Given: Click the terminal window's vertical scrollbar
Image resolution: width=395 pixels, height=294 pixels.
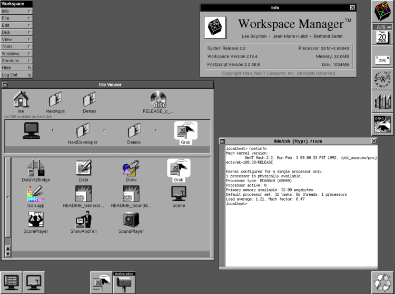Looking at the screenshot, I should 222,206.
